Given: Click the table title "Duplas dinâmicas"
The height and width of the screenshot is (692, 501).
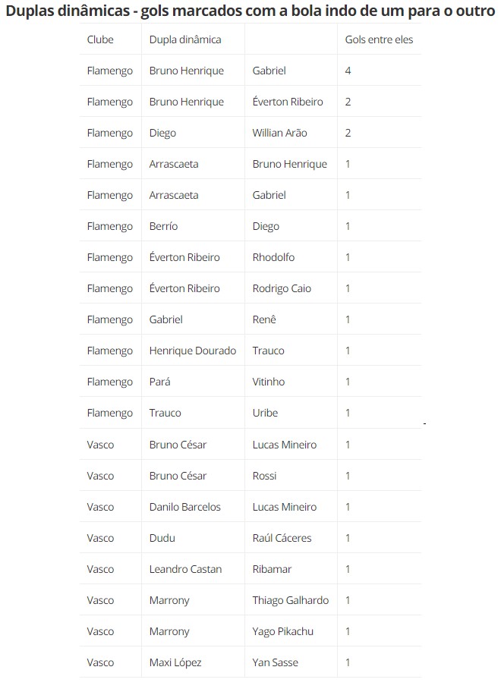Looking at the screenshot, I should tap(250, 11).
